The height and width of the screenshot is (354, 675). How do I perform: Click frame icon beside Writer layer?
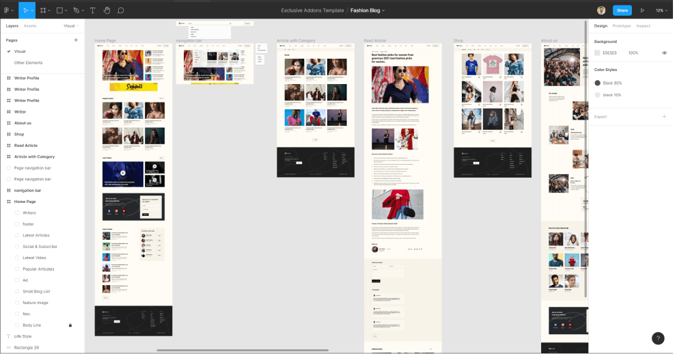tap(9, 112)
